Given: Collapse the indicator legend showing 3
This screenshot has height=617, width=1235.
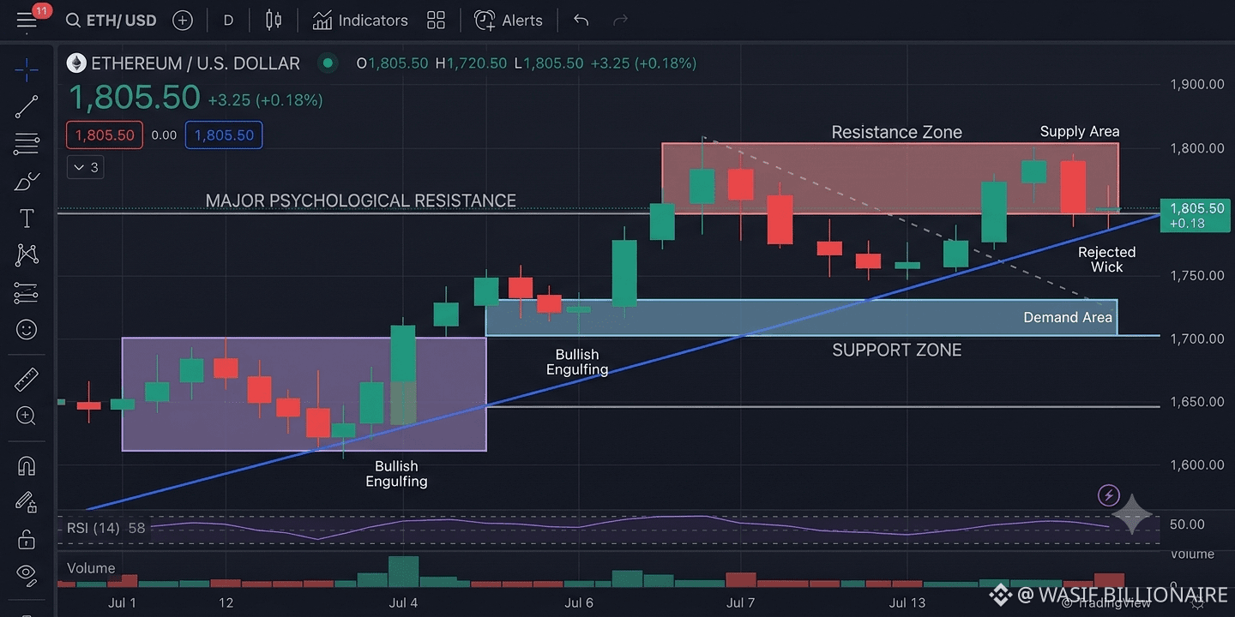Looking at the screenshot, I should click(86, 167).
